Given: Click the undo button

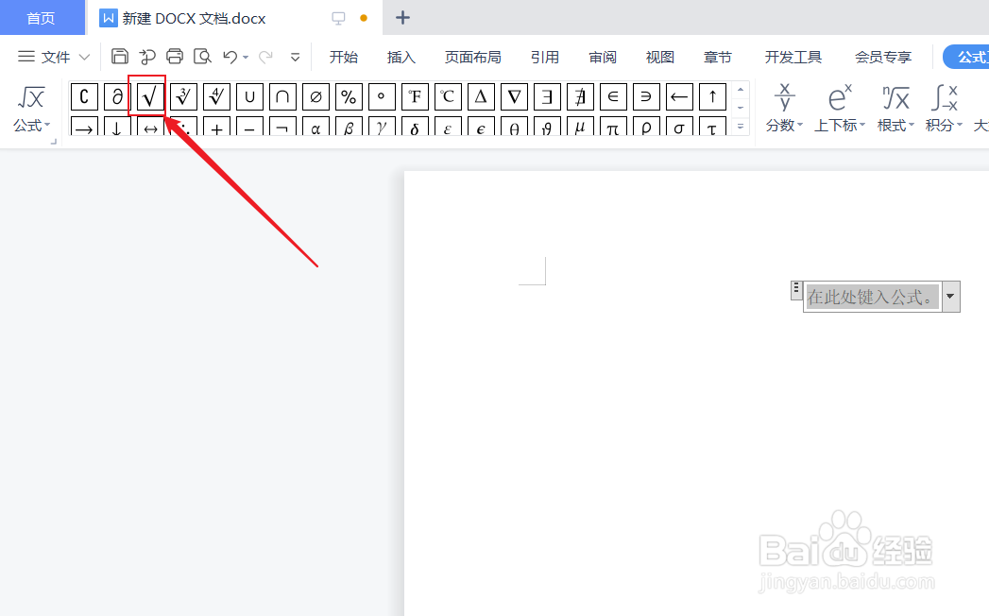Looking at the screenshot, I should (229, 57).
